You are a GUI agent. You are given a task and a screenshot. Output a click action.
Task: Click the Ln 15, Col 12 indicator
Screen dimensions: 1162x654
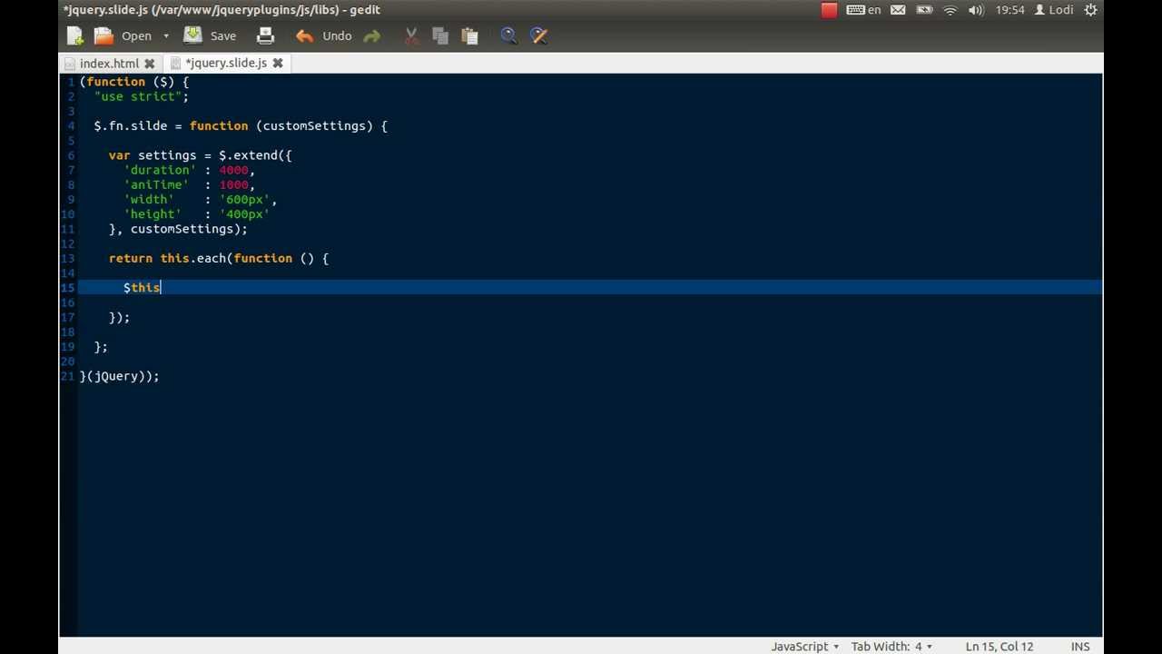1000,647
